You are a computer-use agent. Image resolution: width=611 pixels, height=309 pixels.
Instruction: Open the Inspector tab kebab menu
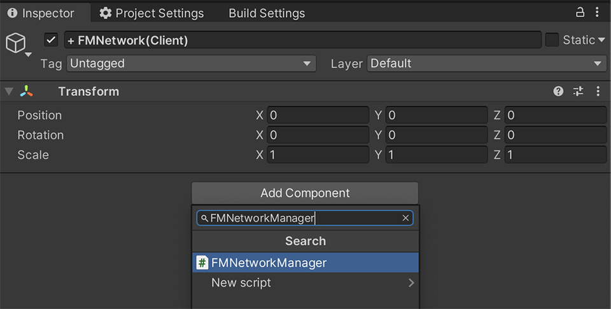pyautogui.click(x=597, y=12)
